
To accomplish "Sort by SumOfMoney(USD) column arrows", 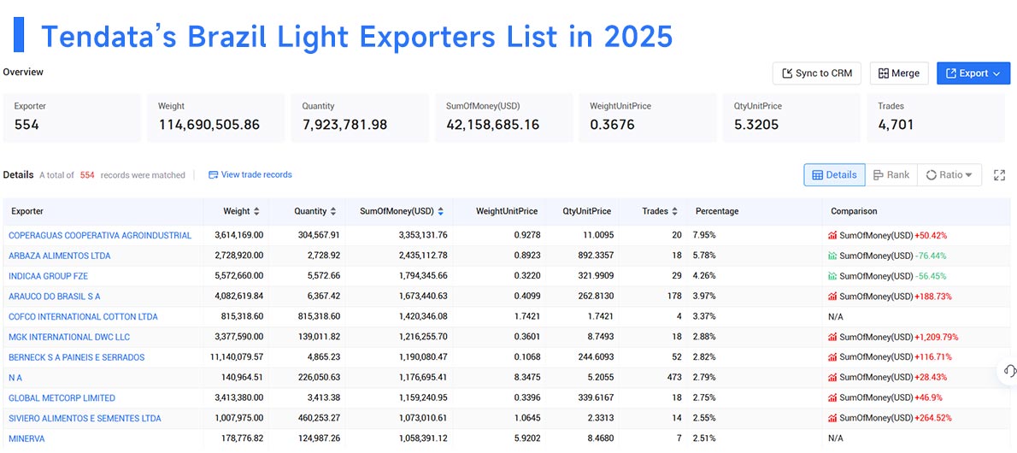I will coord(440,211).
